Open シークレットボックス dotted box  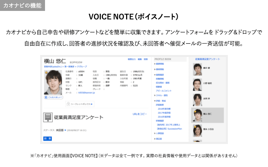coord(80,104)
